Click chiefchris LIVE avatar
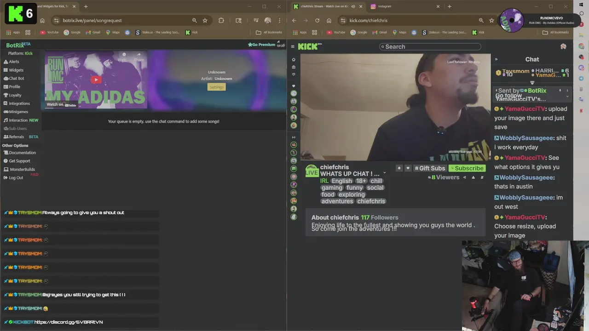 click(312, 171)
